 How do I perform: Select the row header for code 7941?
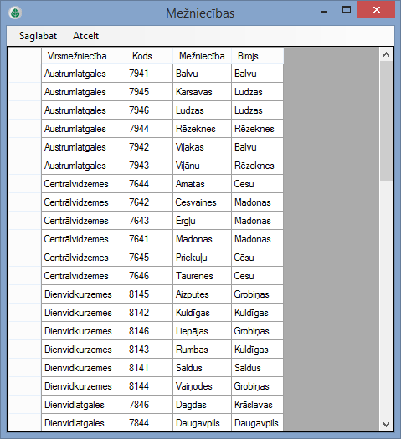(x=24, y=74)
